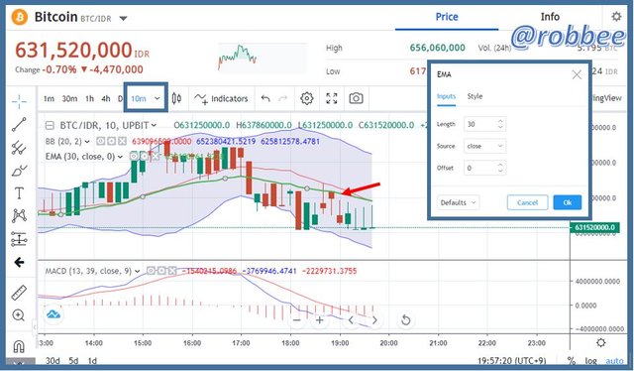Zoom out chart with minus button
Image resolution: width=634 pixels, height=371 pixels.
click(x=297, y=320)
